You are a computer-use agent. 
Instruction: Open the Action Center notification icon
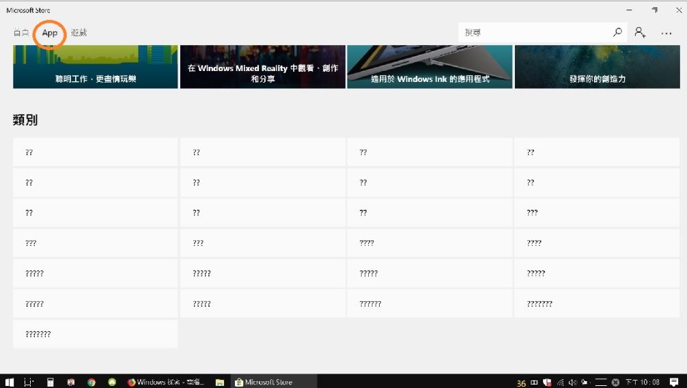point(674,383)
